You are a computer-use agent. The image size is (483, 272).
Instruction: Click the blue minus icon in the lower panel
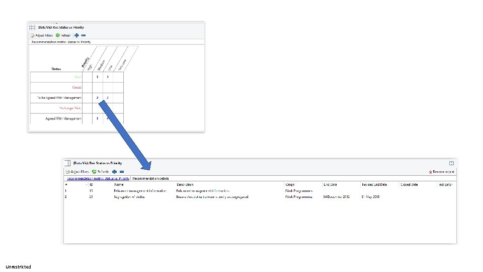[x=122, y=172]
